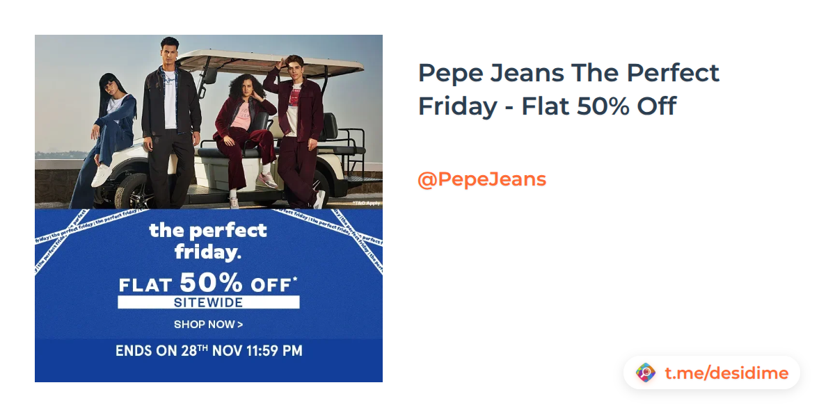Viewport: 835px width, 417px height.
Task: Click the arrow after SHOP NOW
Action: click(240, 325)
